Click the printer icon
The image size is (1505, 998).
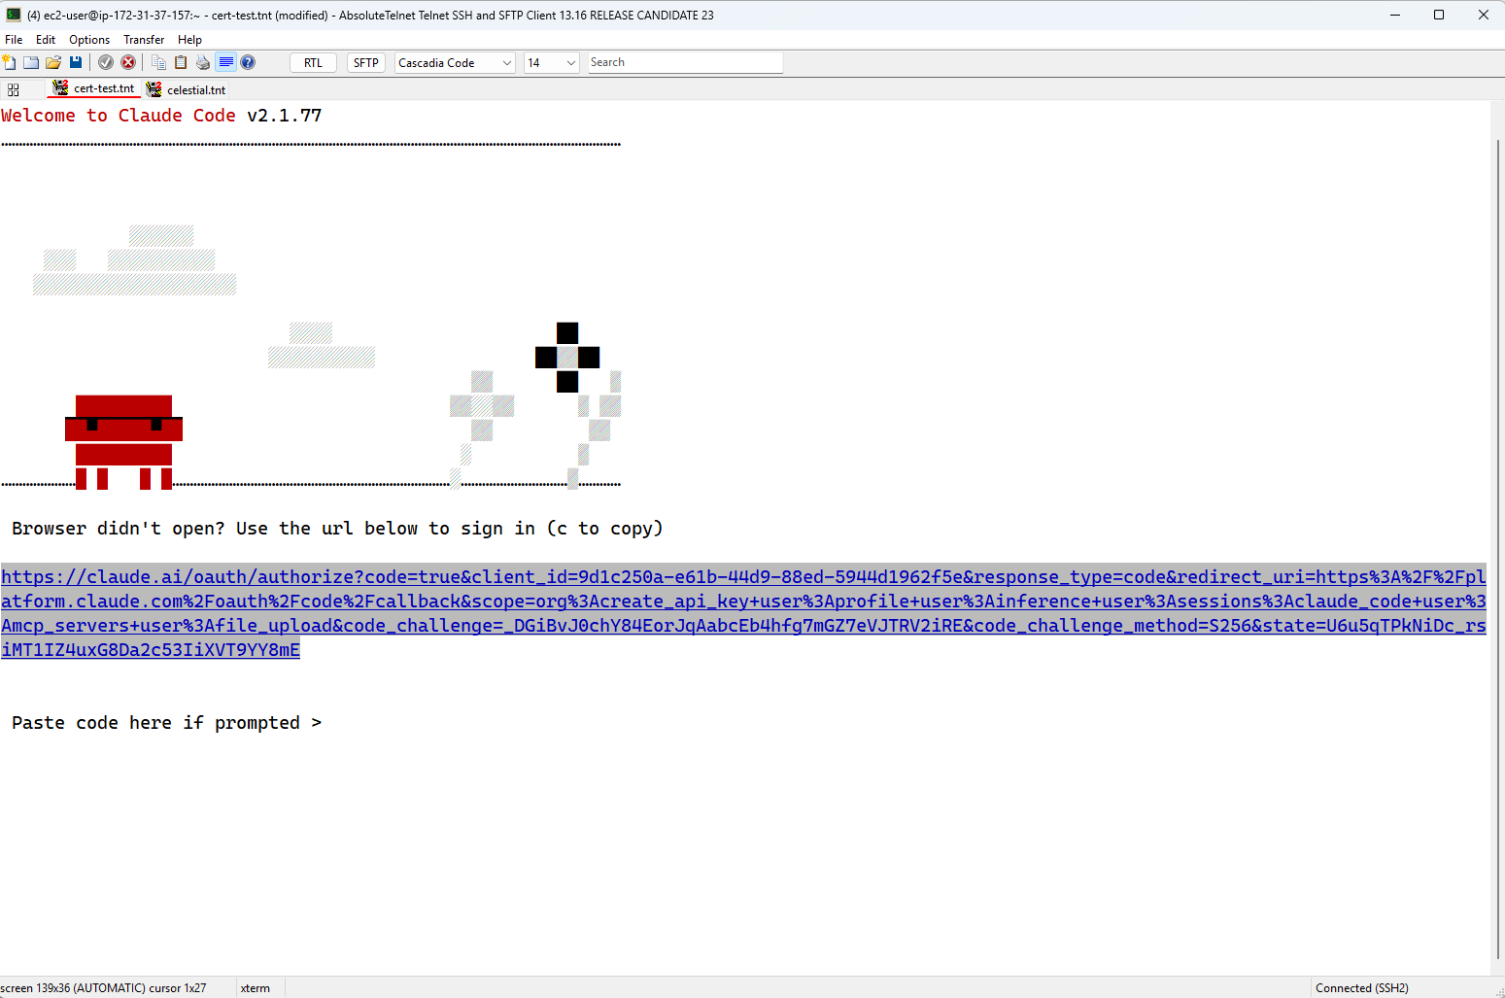pyautogui.click(x=203, y=62)
